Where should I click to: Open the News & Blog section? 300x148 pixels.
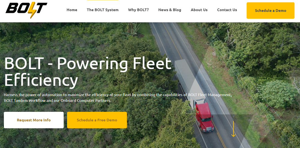169,10
